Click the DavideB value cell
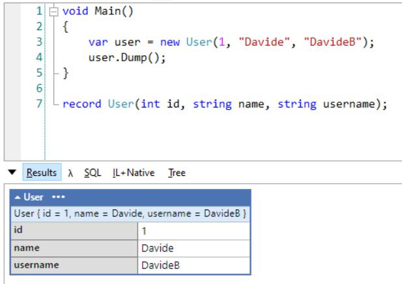The height and width of the screenshot is (284, 402). 194,265
